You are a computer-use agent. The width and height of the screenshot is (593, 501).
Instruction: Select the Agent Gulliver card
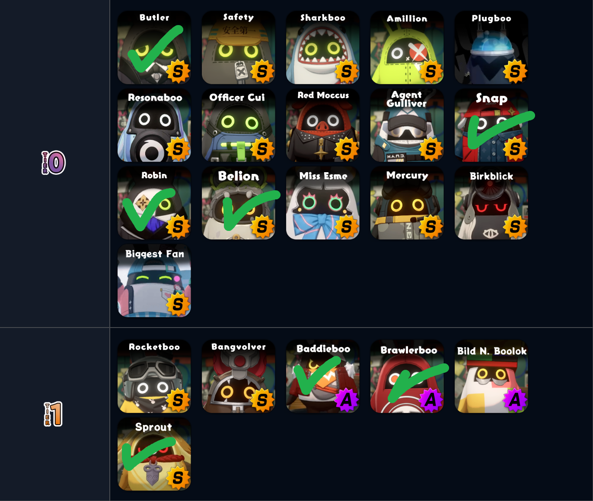(x=407, y=125)
